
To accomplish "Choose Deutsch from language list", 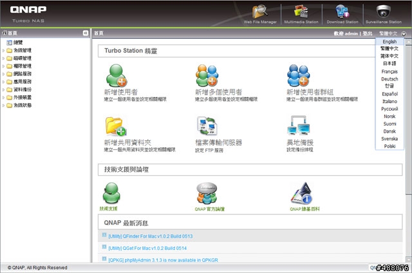I will 389,79.
